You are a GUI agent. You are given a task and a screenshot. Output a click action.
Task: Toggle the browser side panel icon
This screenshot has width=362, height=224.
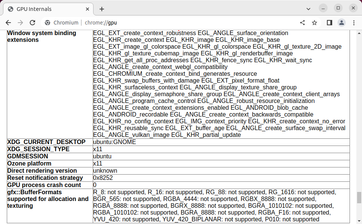(x=329, y=23)
